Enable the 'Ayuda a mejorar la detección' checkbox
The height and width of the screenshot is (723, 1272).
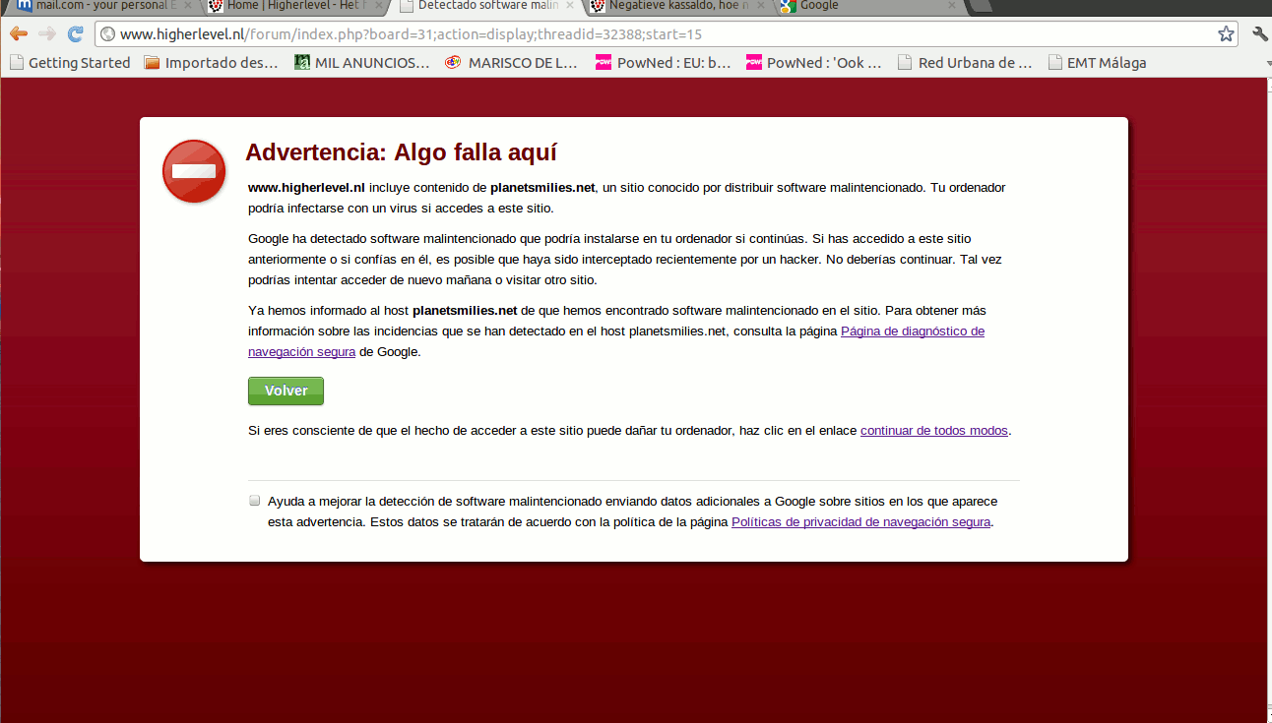tap(255, 501)
